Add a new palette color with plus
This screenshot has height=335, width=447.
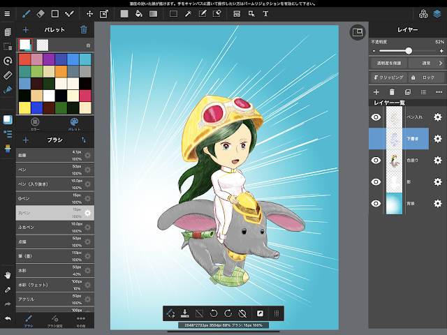pos(26,29)
